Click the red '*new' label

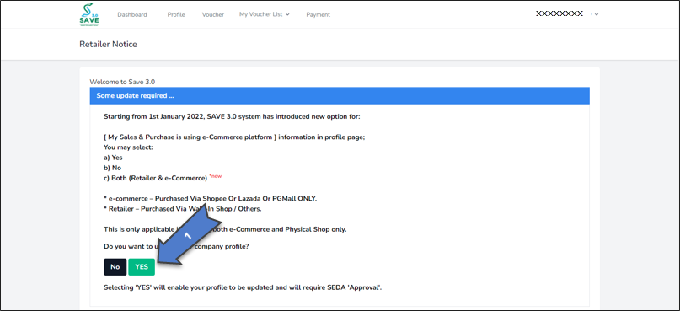coord(216,176)
